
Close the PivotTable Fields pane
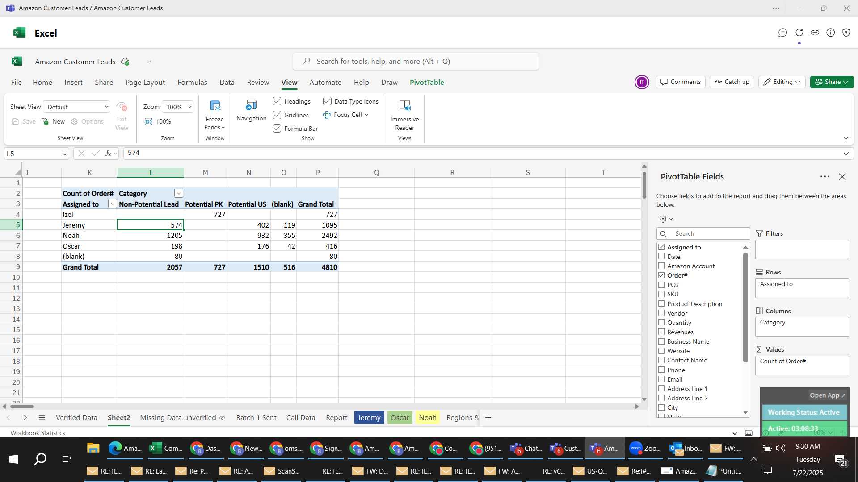[x=842, y=177]
